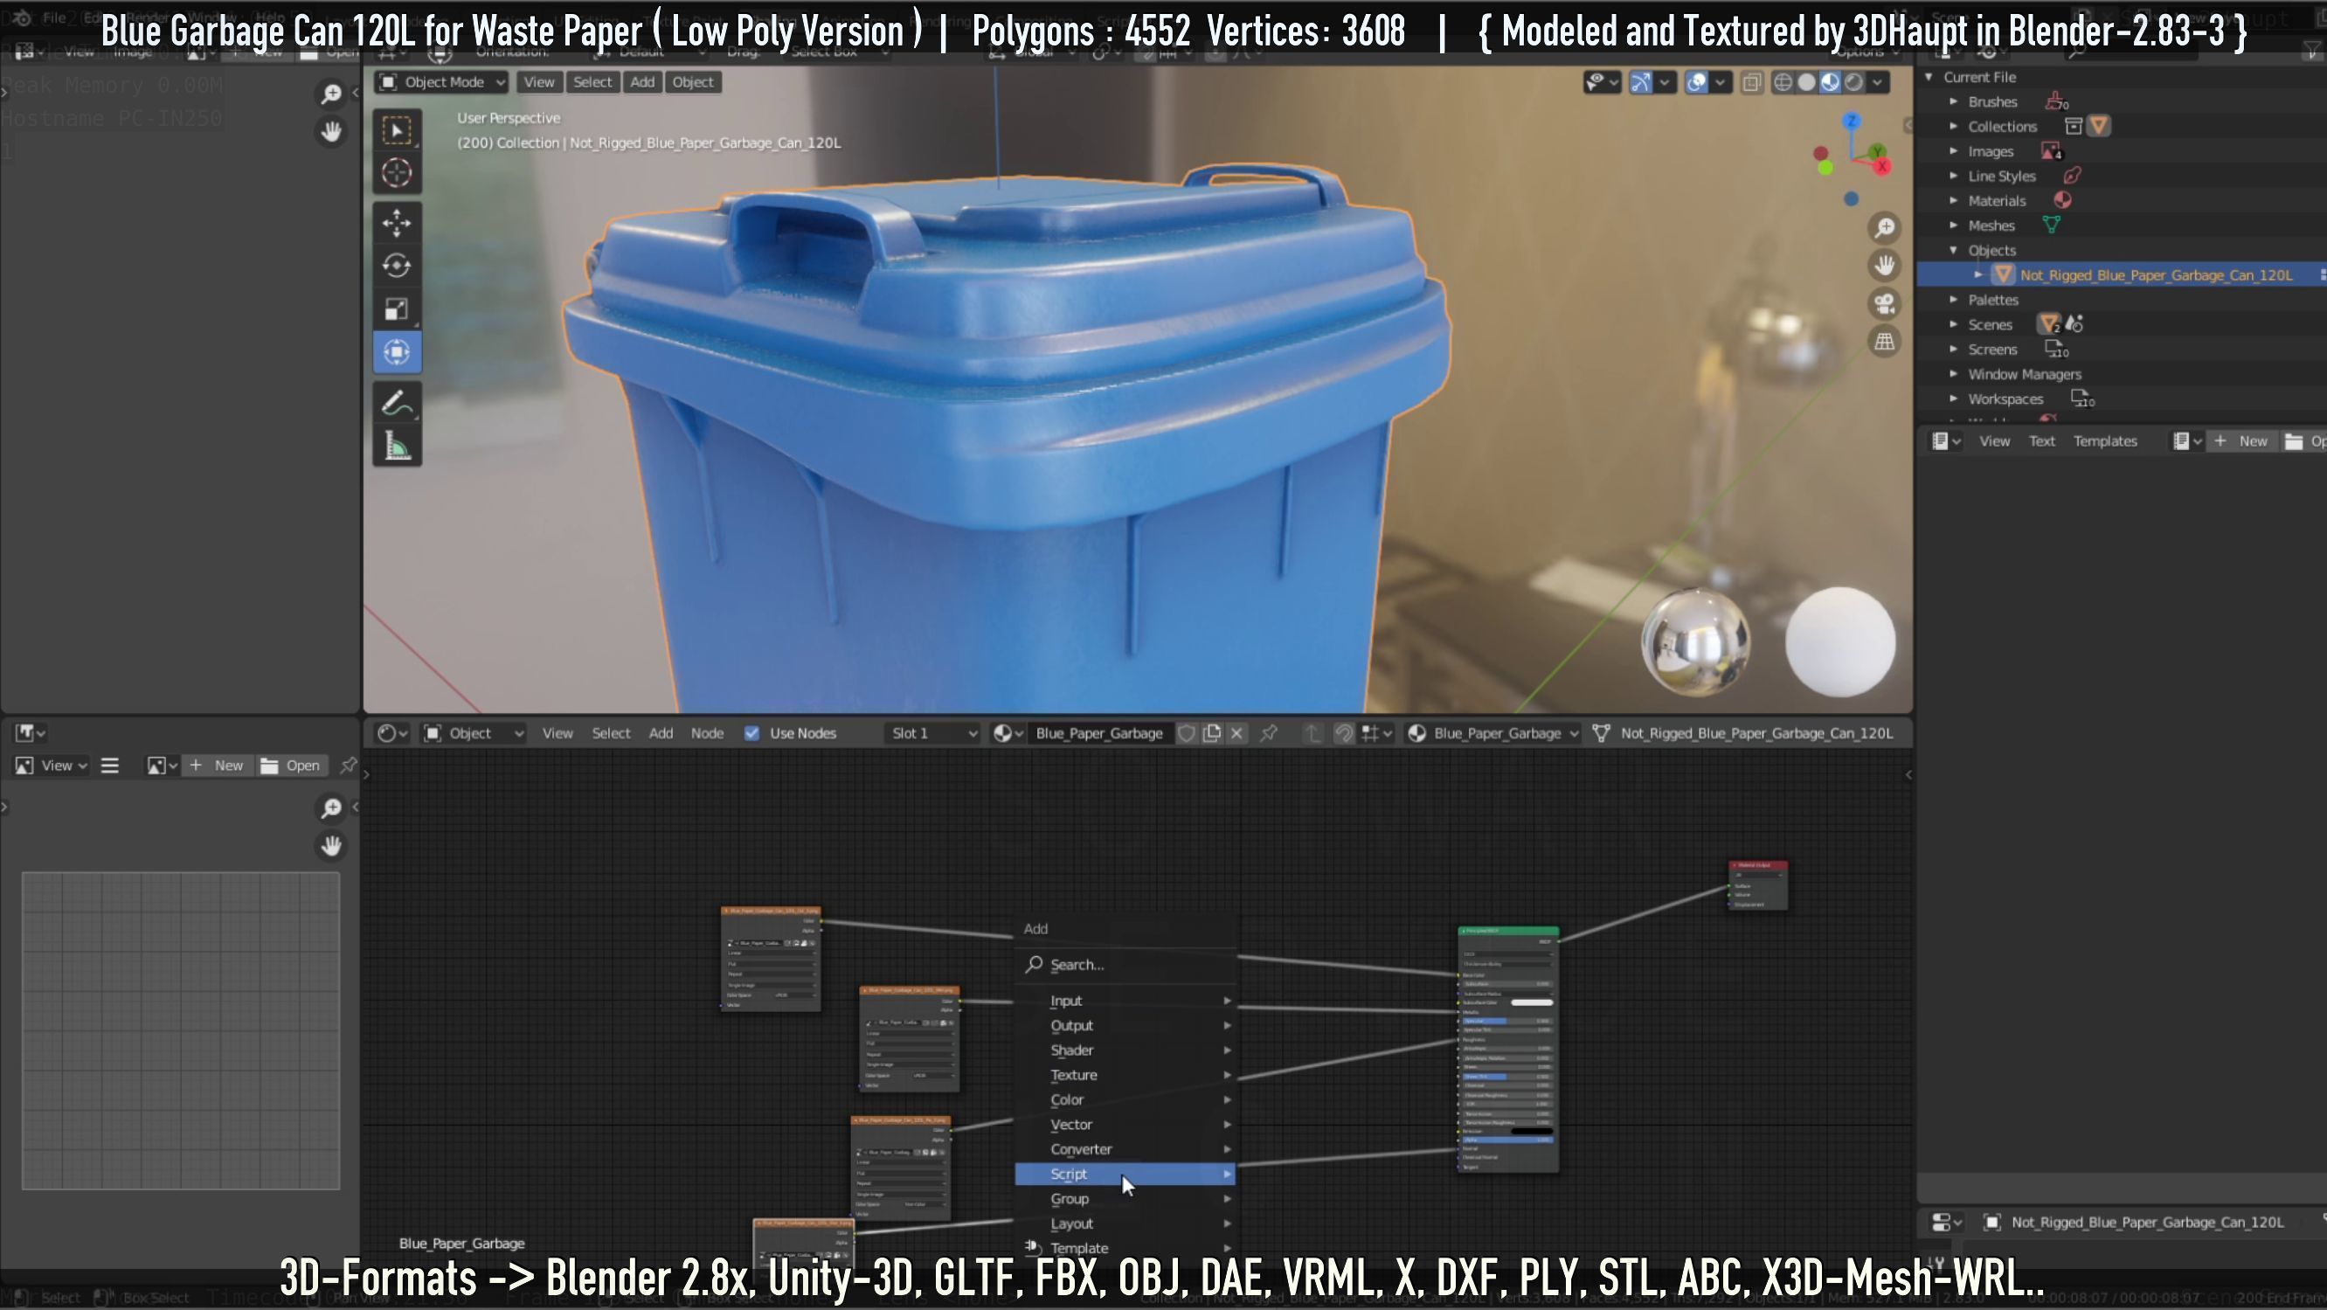Click the pan hand icon in the lower-left image editor
The image size is (2327, 1310).
pos(331,846)
